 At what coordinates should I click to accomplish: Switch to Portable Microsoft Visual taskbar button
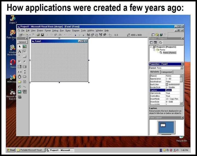(x=30, y=150)
